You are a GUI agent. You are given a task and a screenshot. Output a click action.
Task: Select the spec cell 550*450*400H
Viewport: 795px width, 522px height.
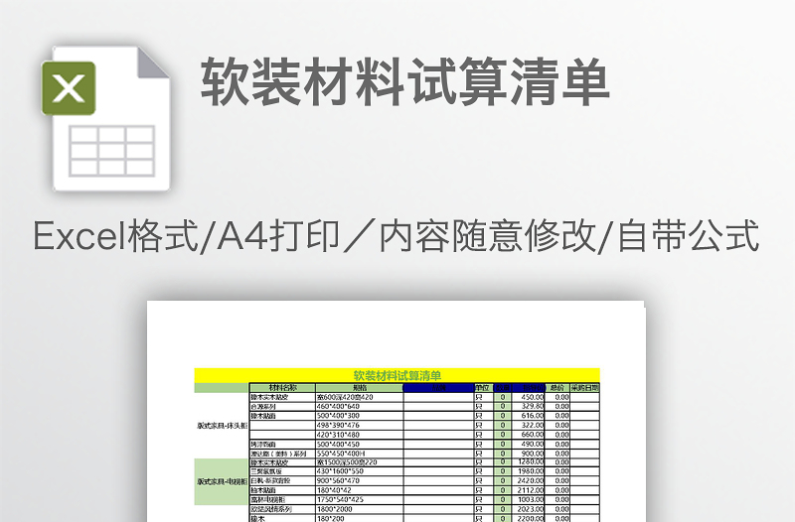[x=360, y=454]
